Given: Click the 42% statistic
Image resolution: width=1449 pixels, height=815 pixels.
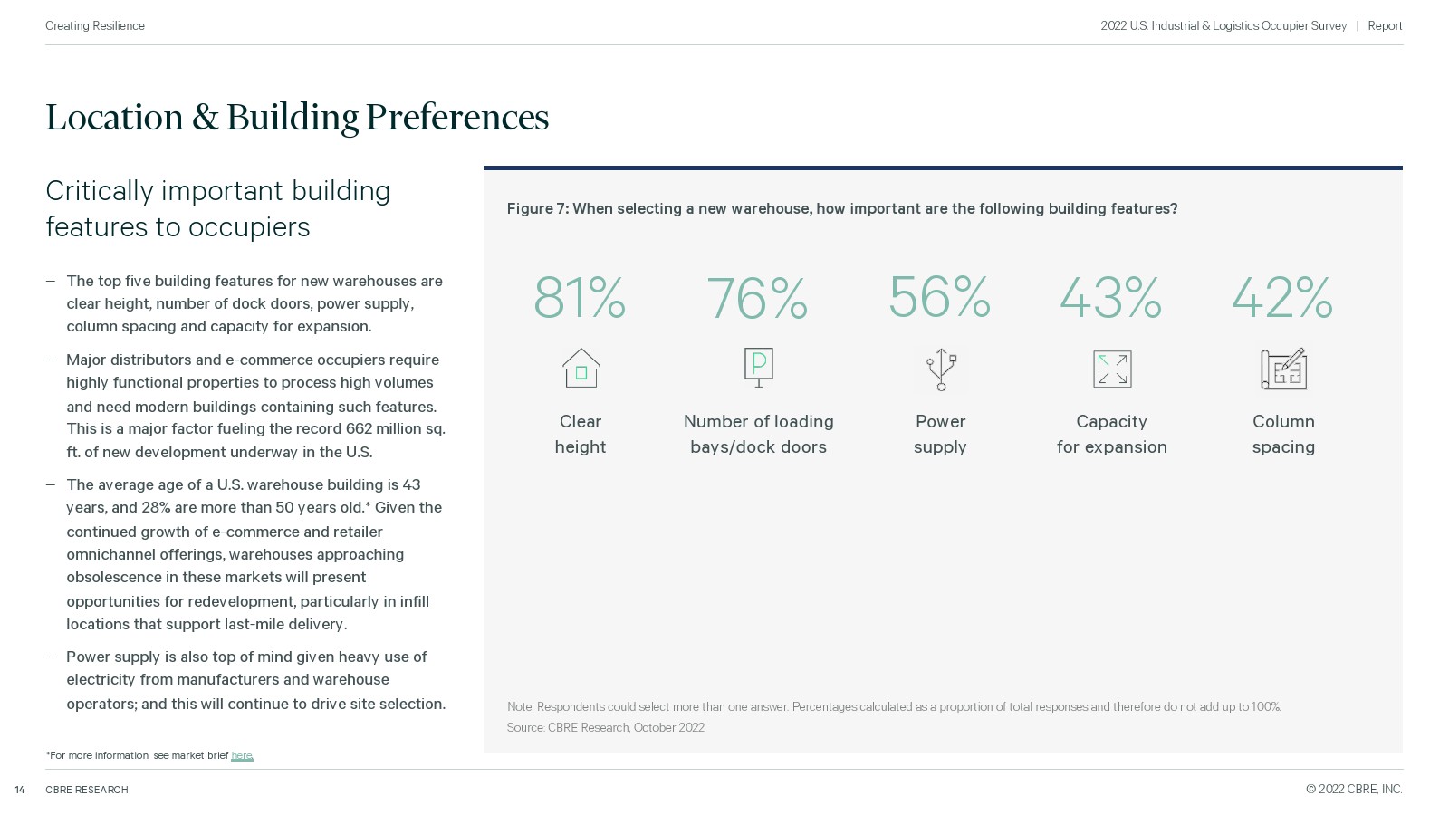Looking at the screenshot, I should [x=1282, y=297].
